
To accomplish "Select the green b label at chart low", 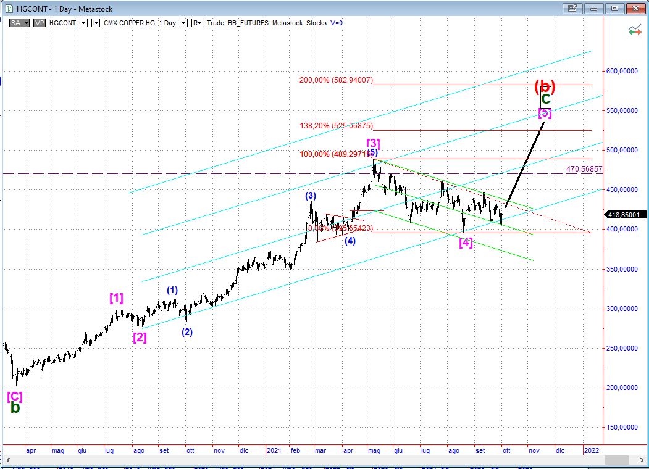I will (15, 408).
